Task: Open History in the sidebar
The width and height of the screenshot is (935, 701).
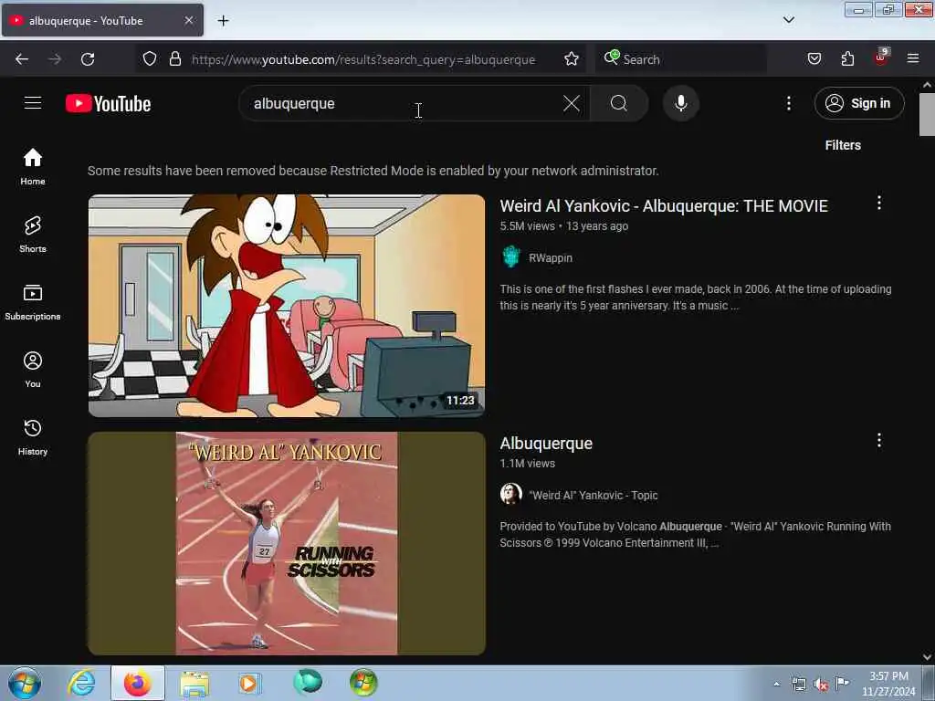Action: (33, 437)
